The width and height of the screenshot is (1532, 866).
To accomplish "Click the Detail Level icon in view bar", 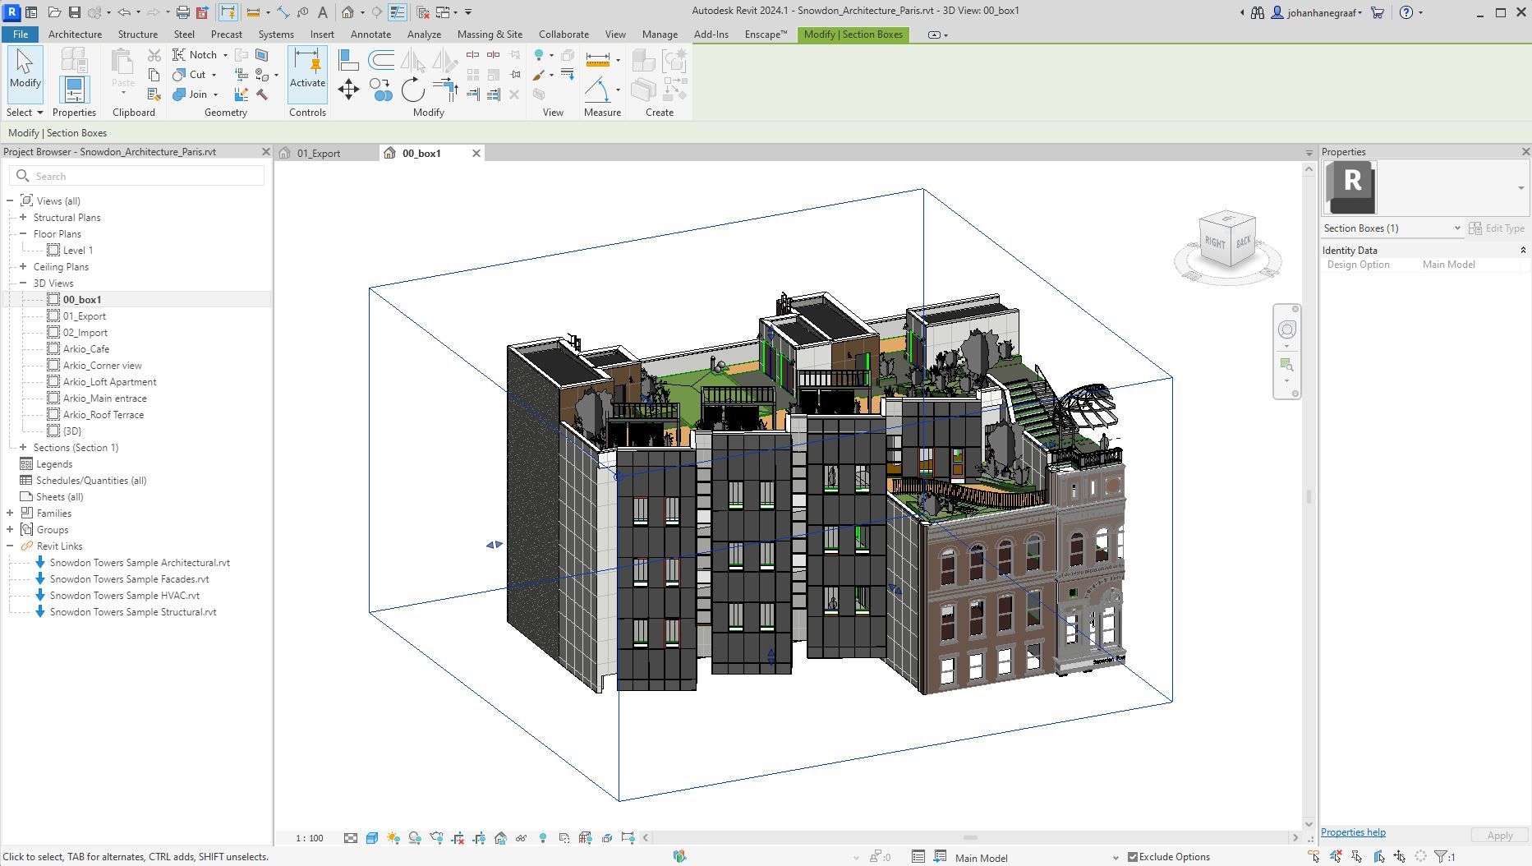I will pyautogui.click(x=351, y=838).
